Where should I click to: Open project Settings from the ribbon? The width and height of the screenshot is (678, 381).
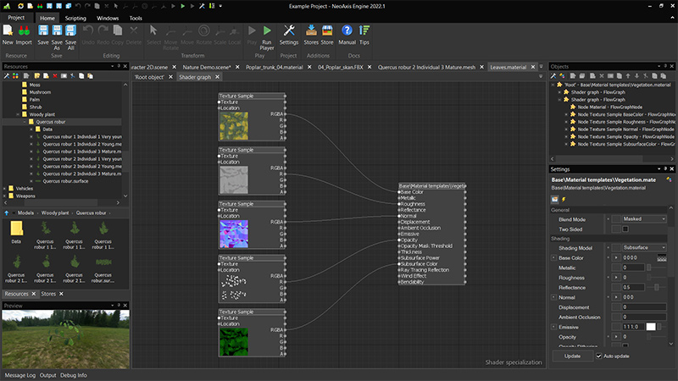(289, 30)
